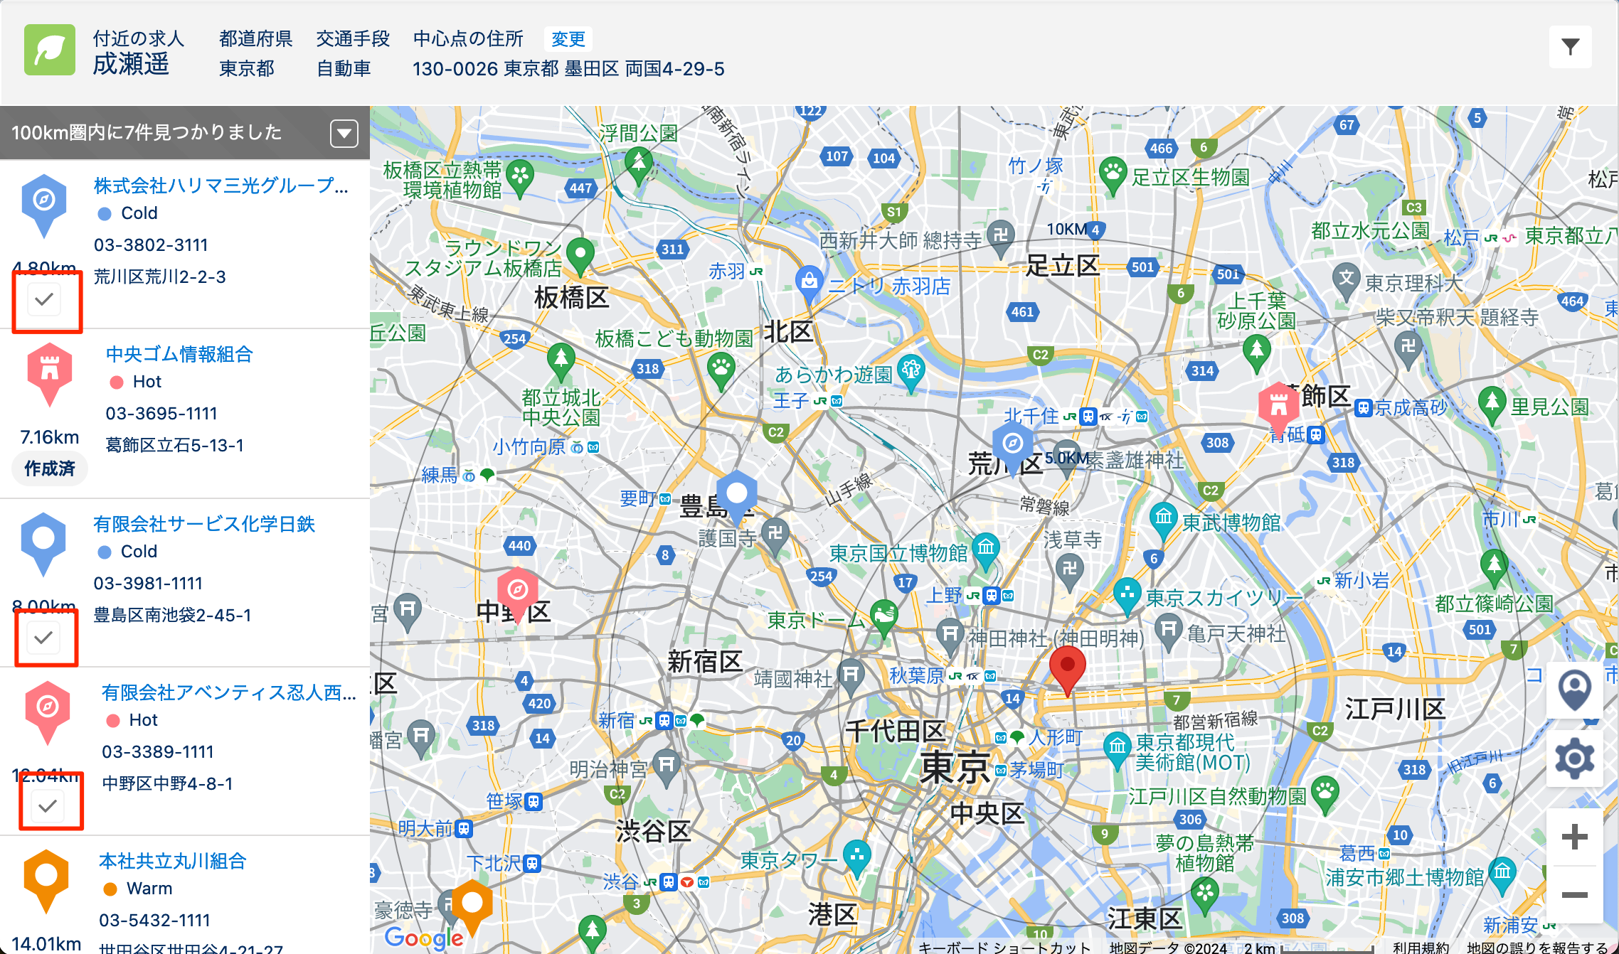Click red castle marker near 葛飾区
The width and height of the screenshot is (1619, 954).
point(1279,410)
